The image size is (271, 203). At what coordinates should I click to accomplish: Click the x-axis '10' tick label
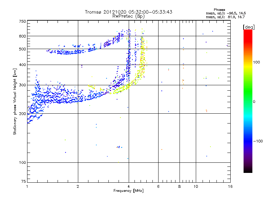[x=196, y=186]
